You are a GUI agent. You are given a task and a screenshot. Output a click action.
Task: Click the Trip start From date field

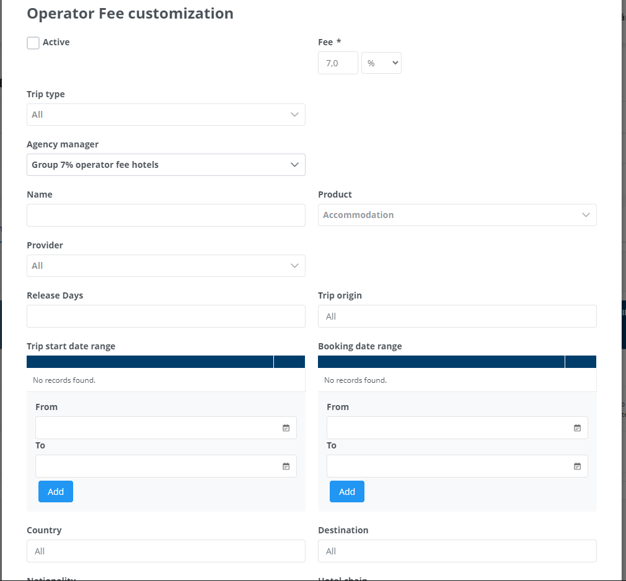click(155, 428)
